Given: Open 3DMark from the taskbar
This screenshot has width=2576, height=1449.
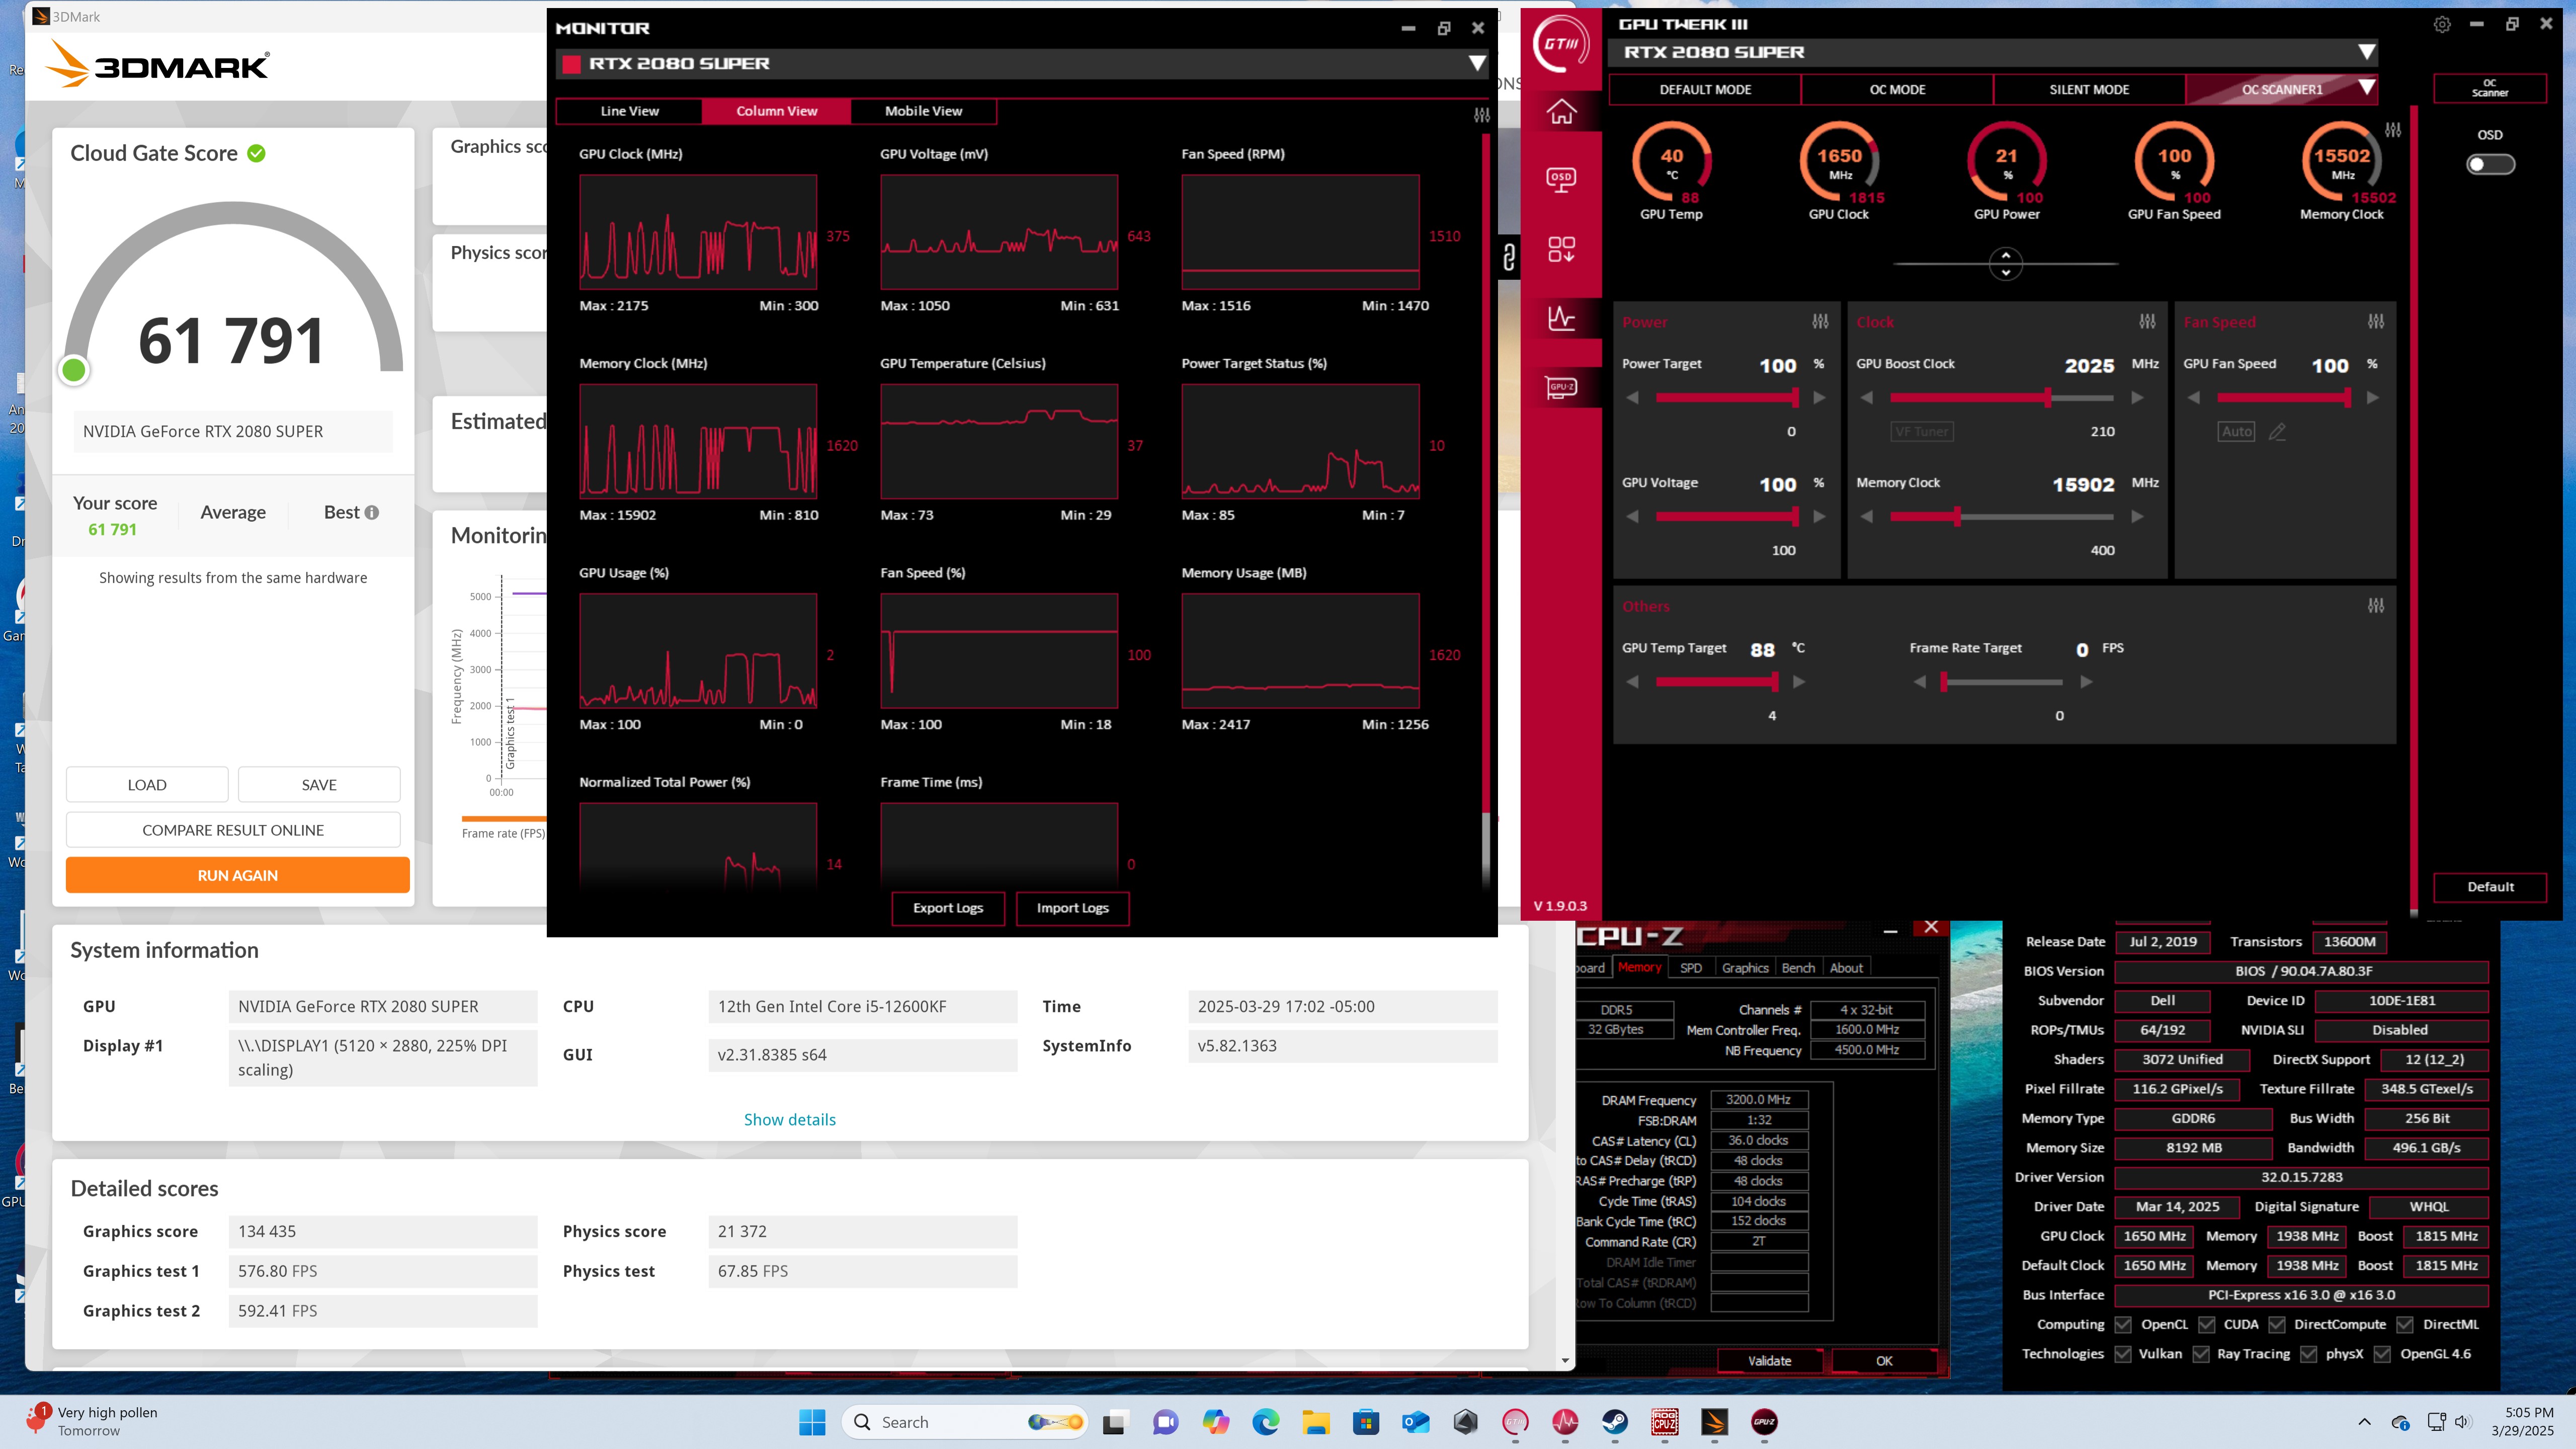Looking at the screenshot, I should 1715,1422.
